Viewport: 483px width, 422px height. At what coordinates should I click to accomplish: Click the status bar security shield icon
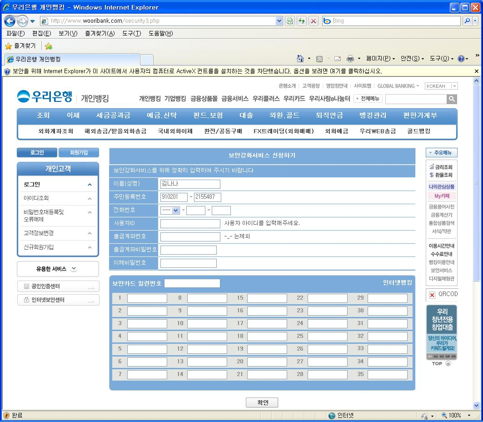coord(6,415)
